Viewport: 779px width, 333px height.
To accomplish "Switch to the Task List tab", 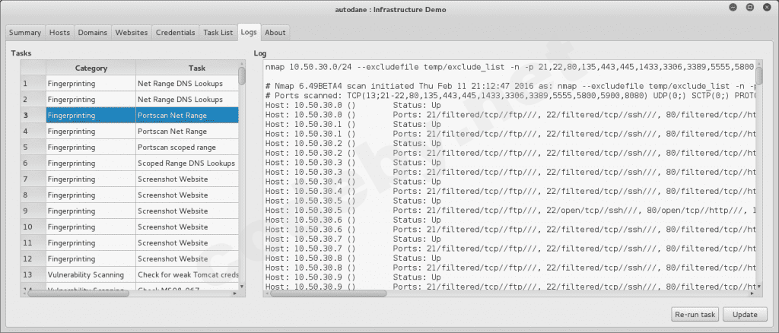I will click(x=218, y=33).
